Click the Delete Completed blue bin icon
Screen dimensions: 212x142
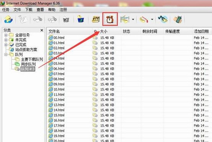click(81, 19)
